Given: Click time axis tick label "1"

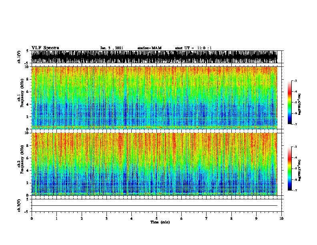Looking at the screenshot, I should [x=56, y=219].
